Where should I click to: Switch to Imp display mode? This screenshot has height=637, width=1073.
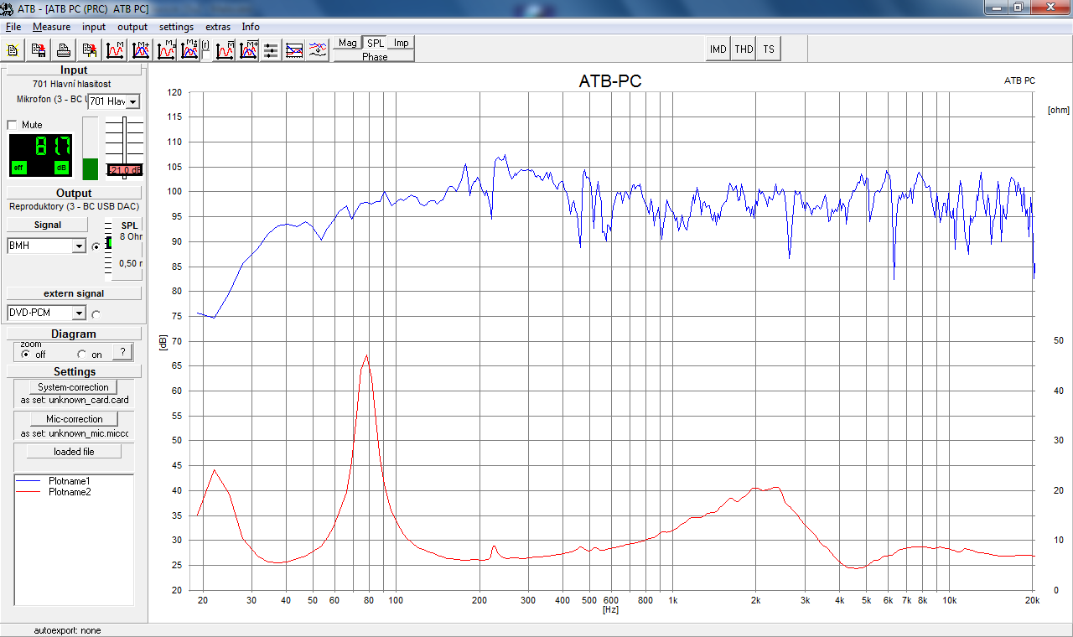[402, 43]
